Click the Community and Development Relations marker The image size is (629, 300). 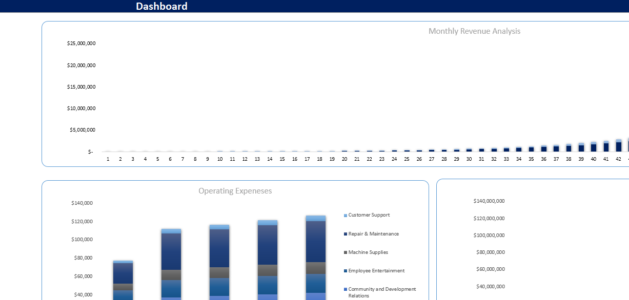[345, 289]
